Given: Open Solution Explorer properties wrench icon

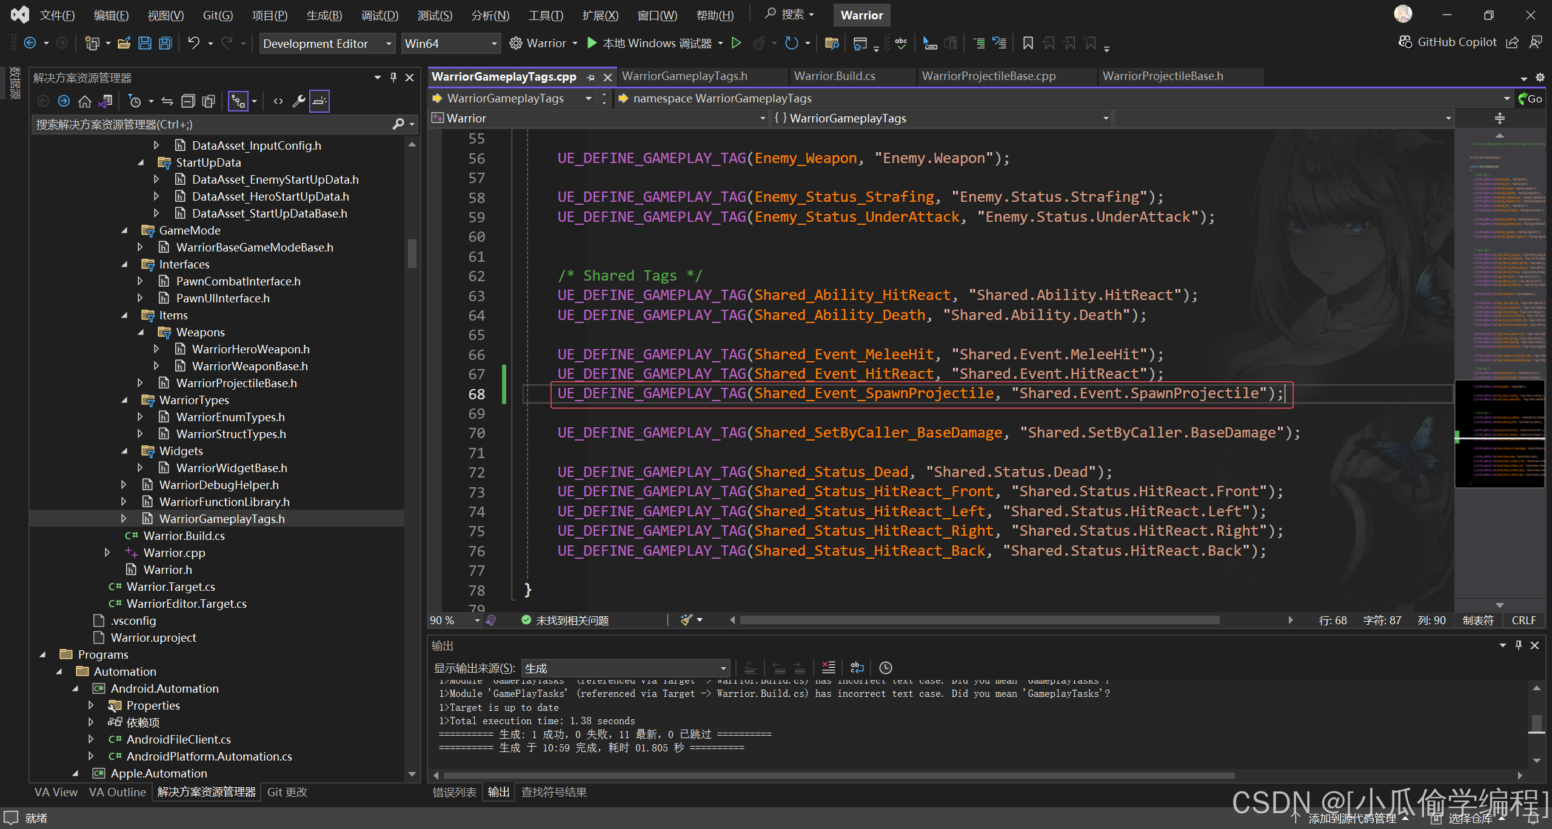Looking at the screenshot, I should tap(298, 101).
